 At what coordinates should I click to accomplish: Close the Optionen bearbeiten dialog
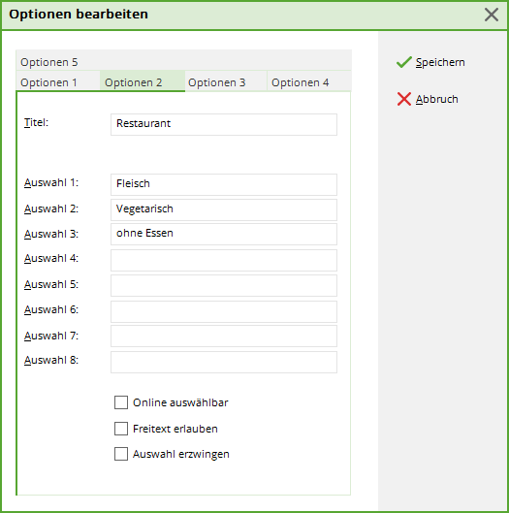[492, 15]
